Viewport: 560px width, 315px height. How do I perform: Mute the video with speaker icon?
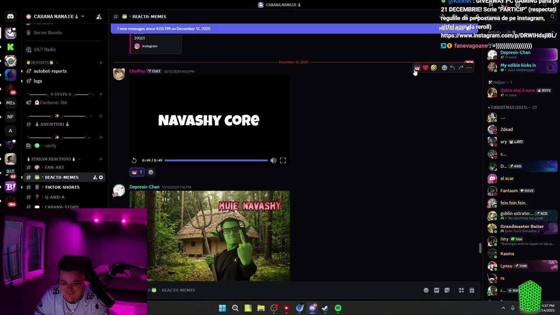[273, 161]
